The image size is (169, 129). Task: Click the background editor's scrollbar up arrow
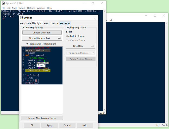pos(166,24)
